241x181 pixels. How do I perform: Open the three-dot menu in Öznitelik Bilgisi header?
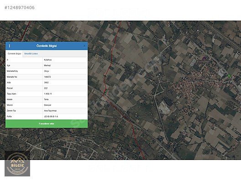[x=10, y=46]
